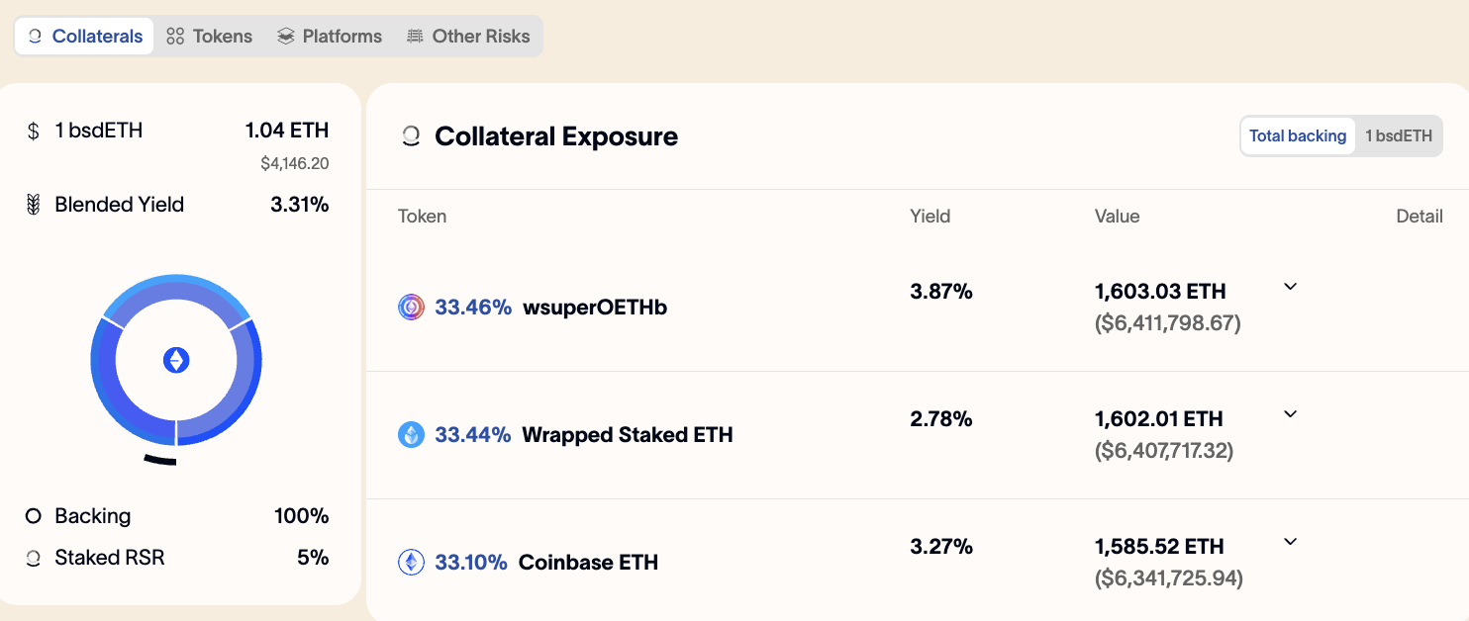Click the Blended Yield wheat icon

pos(34,205)
